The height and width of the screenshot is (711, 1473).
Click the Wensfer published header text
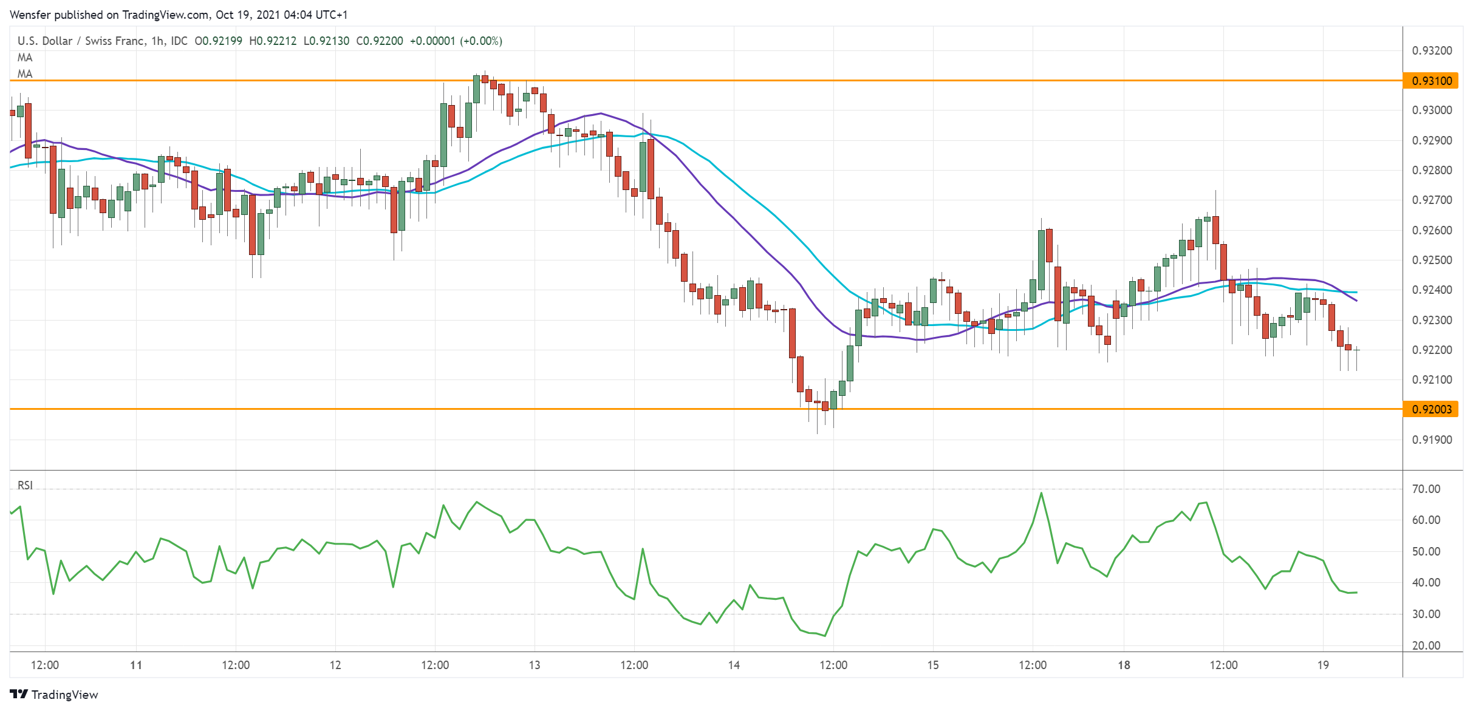coord(179,15)
